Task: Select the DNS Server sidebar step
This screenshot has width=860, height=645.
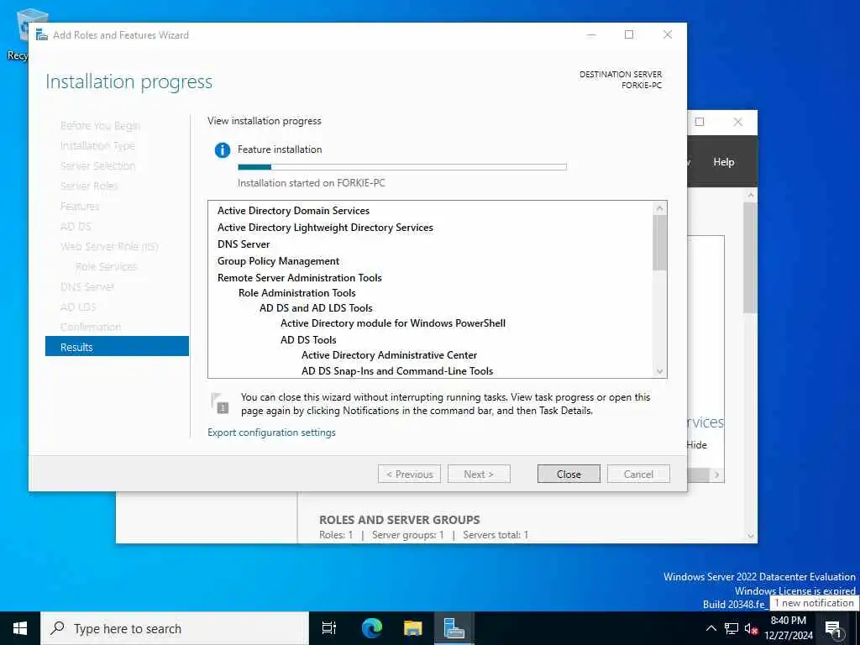Action: click(x=87, y=287)
